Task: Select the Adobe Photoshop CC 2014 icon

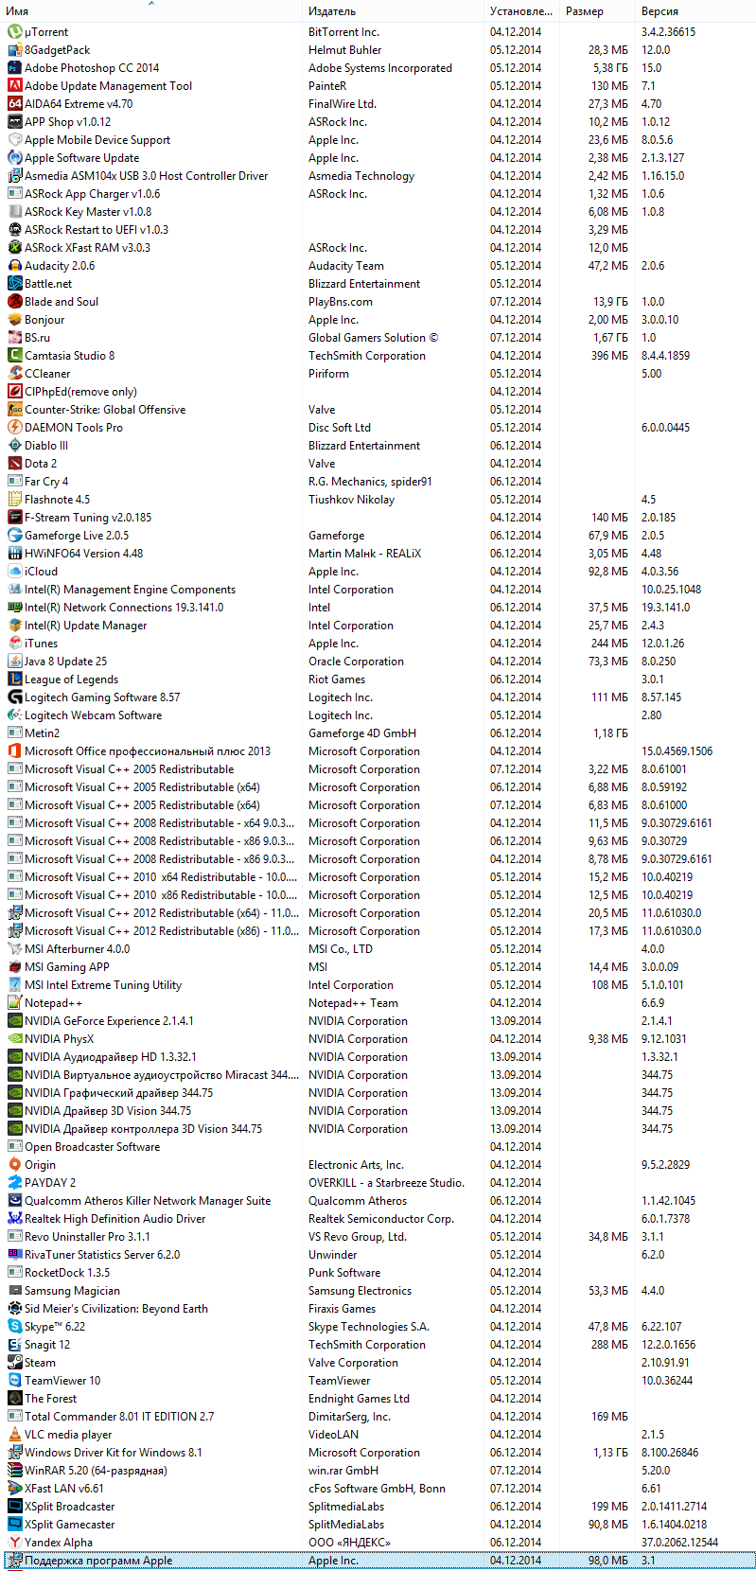Action: coord(15,67)
